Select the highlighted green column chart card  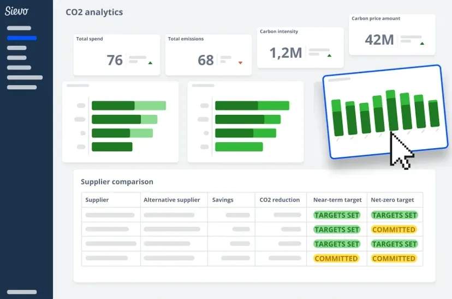385,112
